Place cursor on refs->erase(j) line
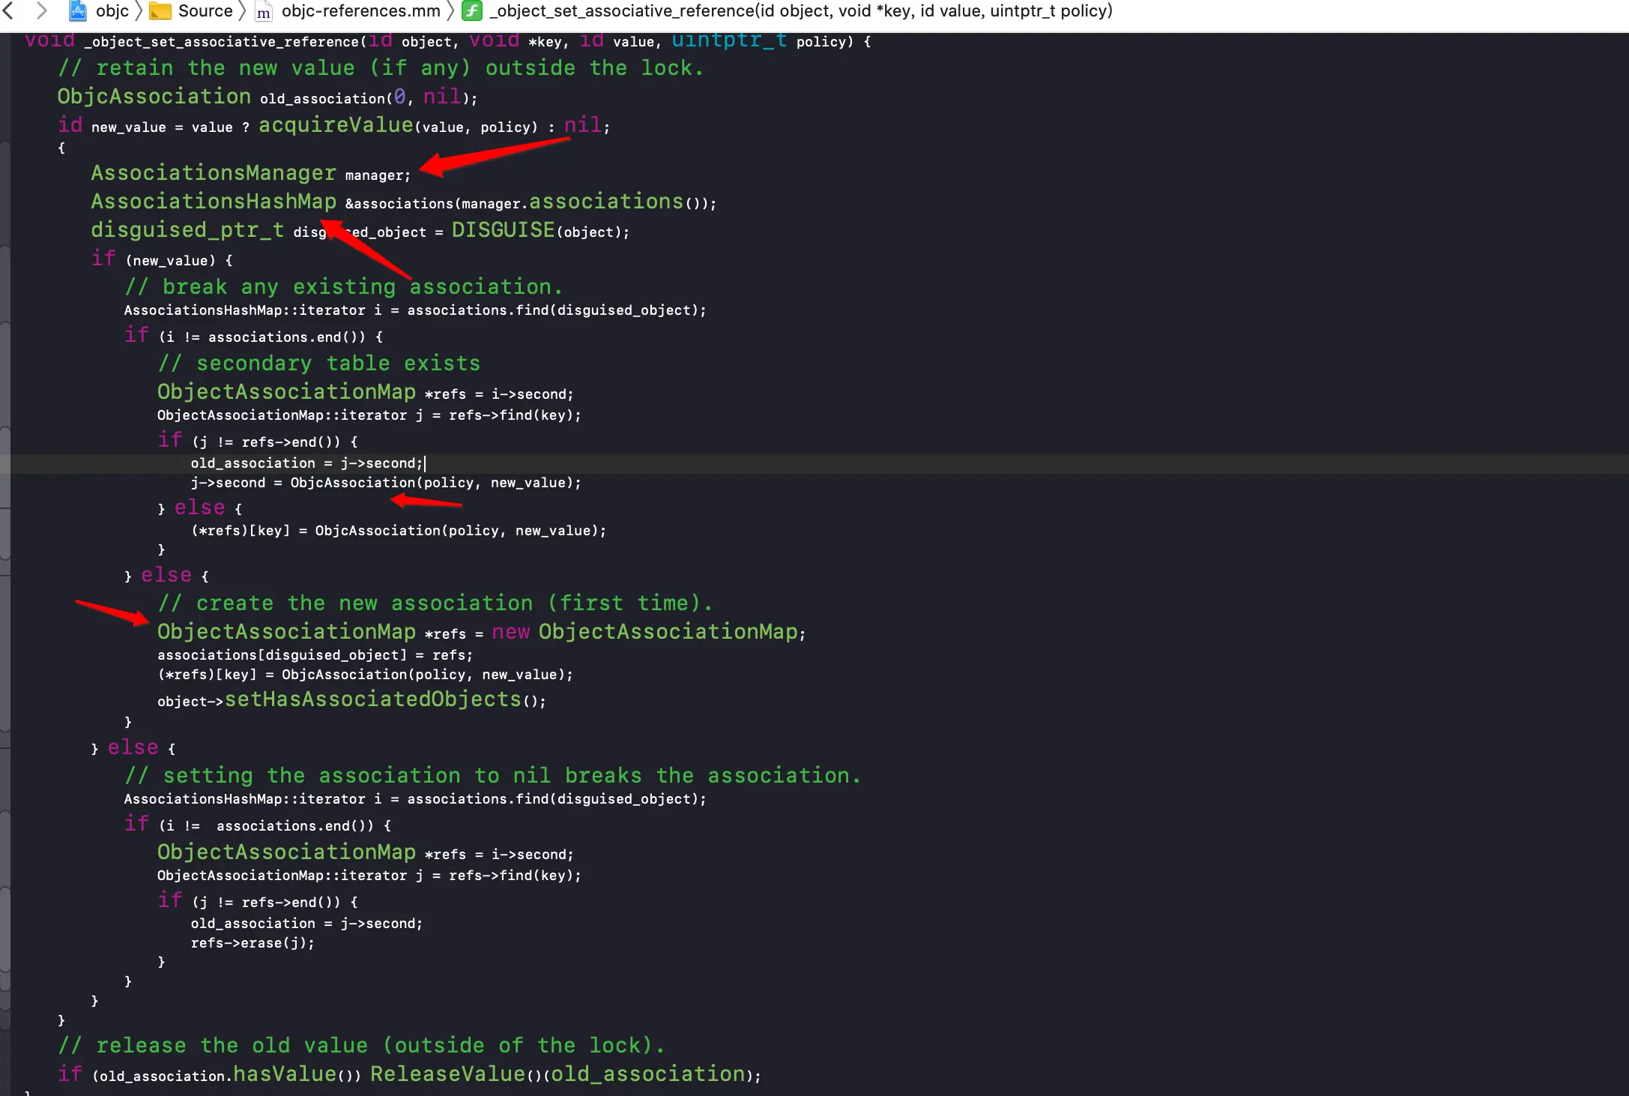 pyautogui.click(x=253, y=943)
